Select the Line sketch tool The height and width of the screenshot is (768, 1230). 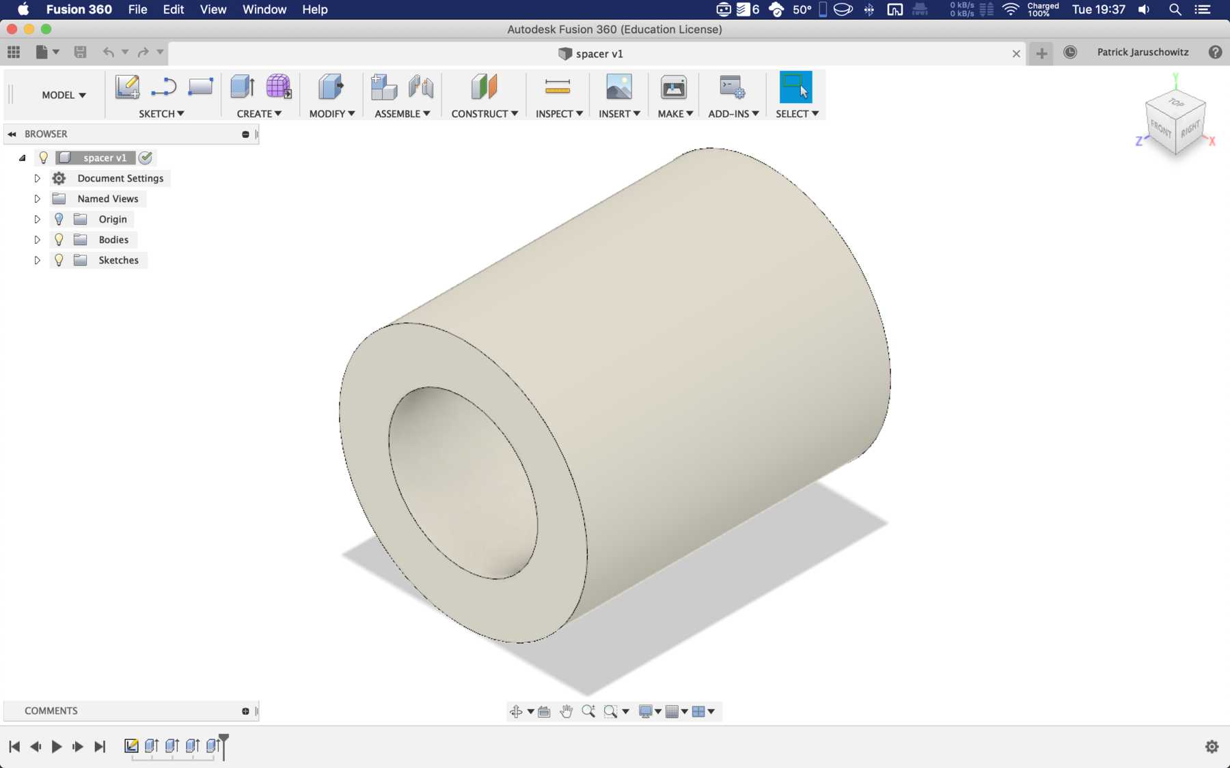tap(164, 87)
